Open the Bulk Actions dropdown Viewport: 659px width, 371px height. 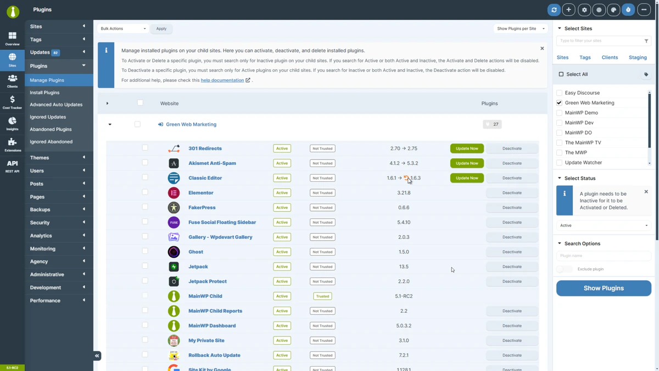pos(123,29)
